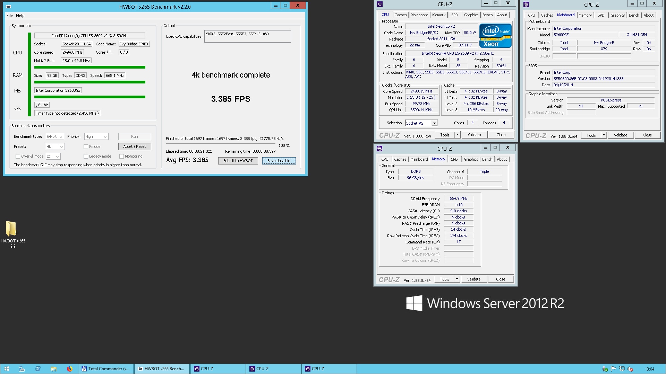Click the top-left CPU-Z window title icon
This screenshot has width=666, height=374.
[x=380, y=4]
